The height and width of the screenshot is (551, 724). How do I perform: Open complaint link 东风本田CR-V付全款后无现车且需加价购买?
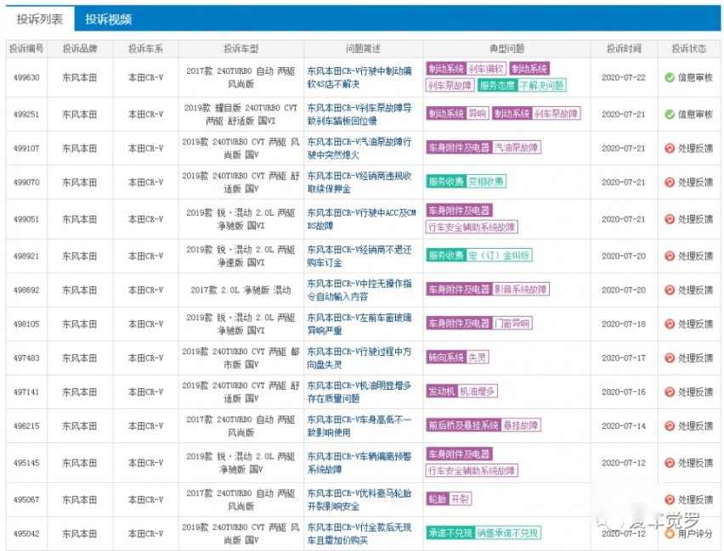point(359,533)
